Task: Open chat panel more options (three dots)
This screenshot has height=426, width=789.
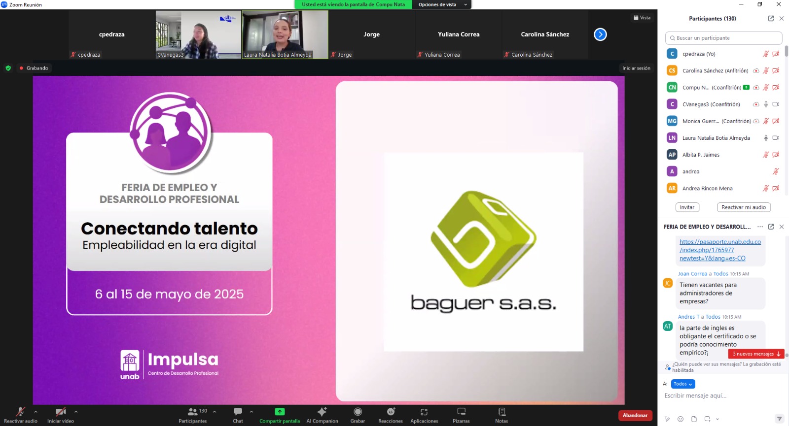Action: (760, 227)
